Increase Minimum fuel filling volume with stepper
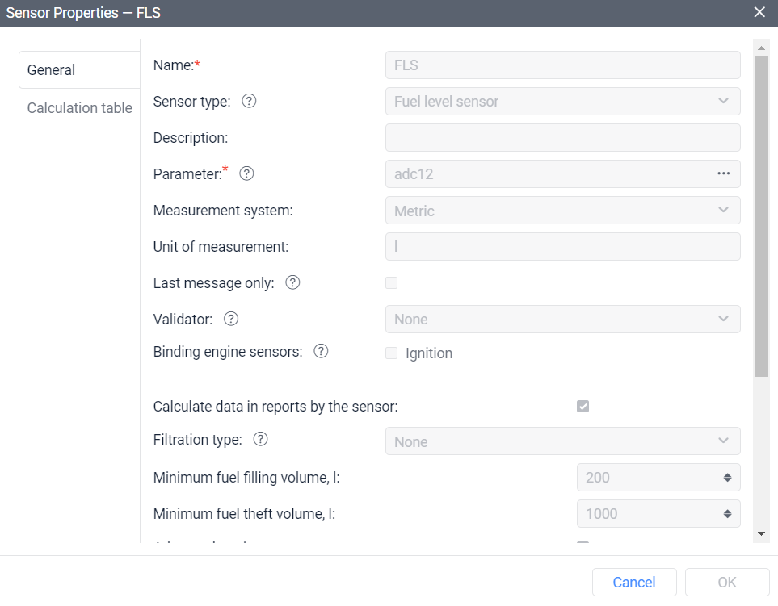The image size is (778, 606). 728,474
